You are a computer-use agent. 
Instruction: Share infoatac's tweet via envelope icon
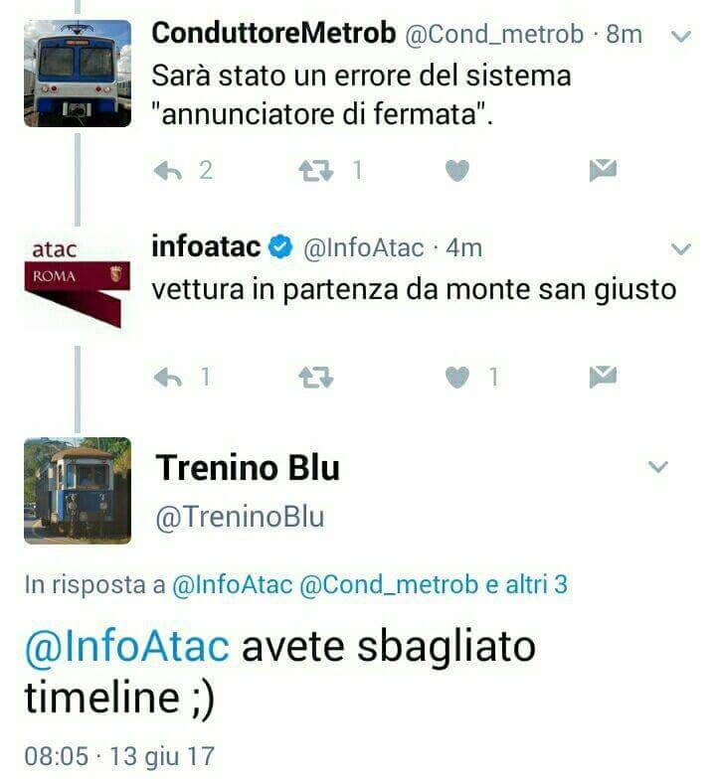(x=603, y=377)
